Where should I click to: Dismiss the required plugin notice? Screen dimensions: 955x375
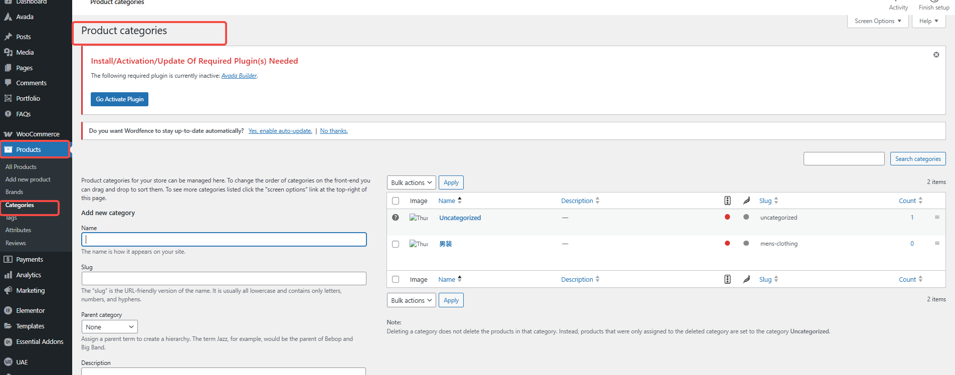(936, 55)
